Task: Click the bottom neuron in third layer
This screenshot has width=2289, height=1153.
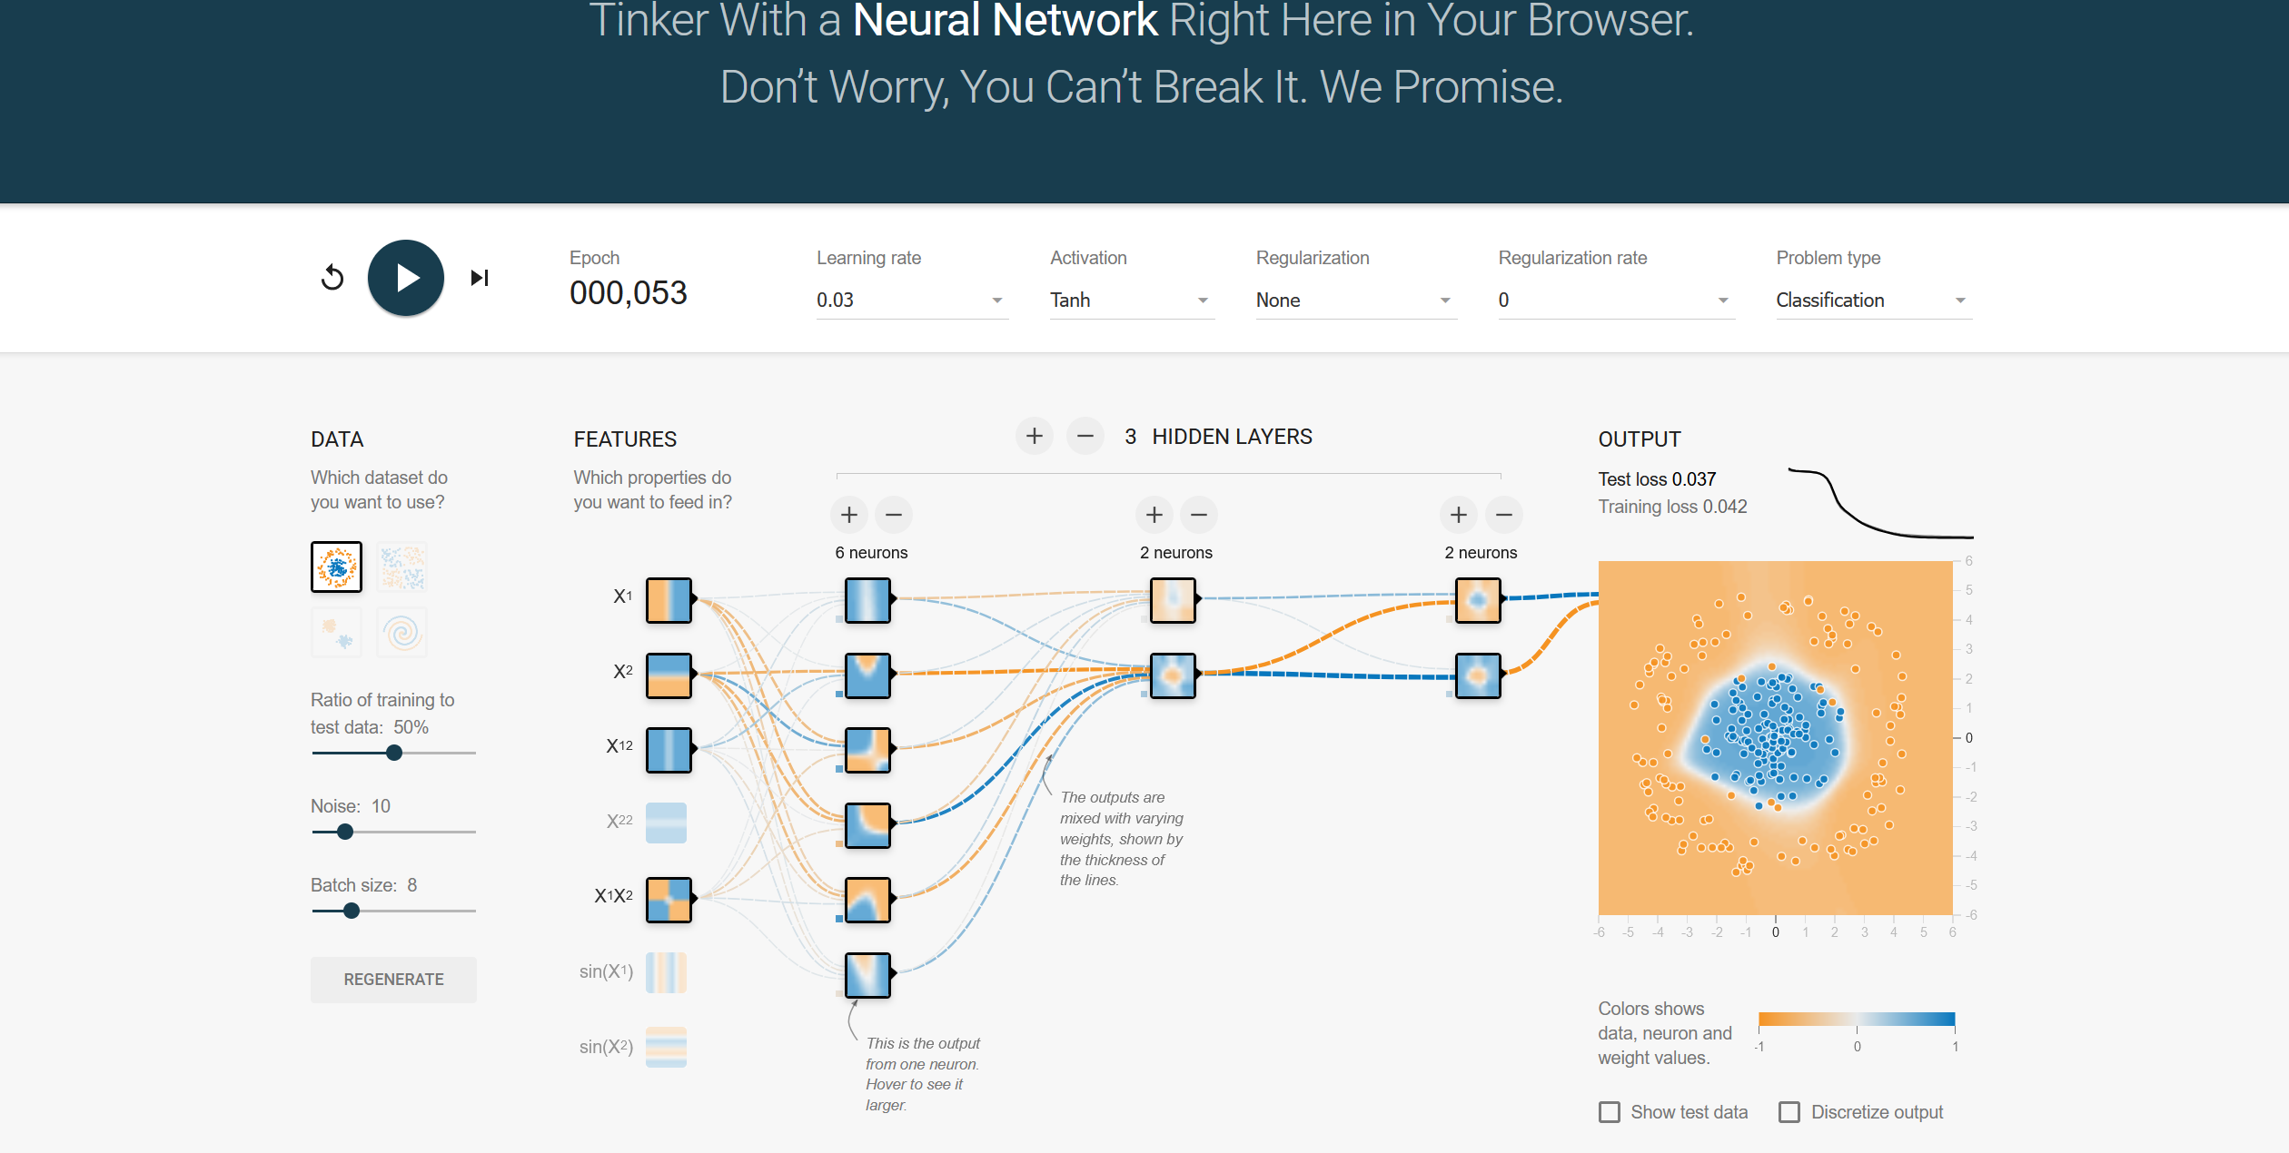Action: click(x=1478, y=675)
